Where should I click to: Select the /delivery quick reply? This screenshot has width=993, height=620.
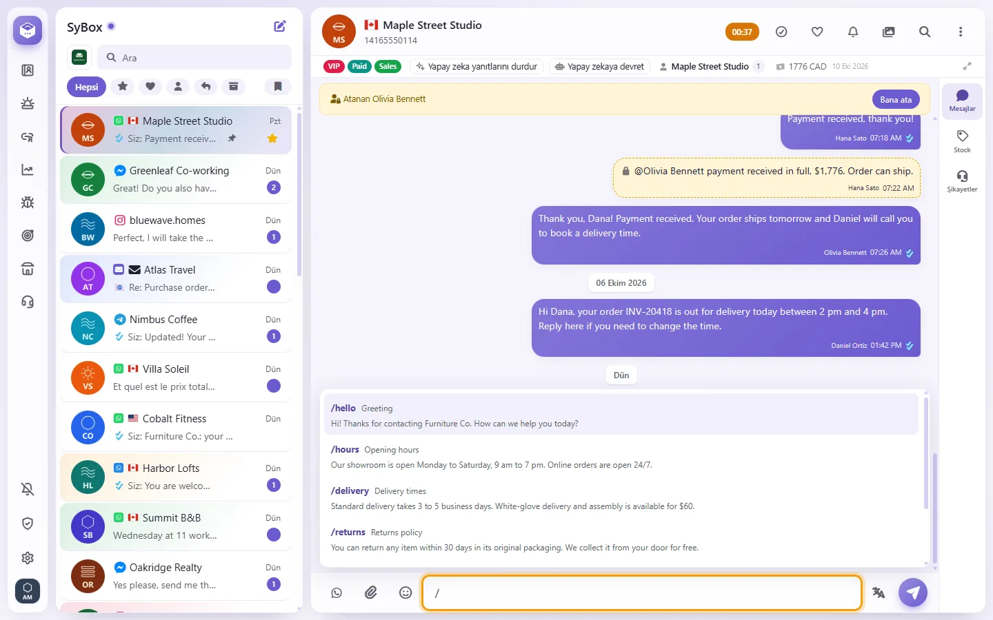pos(621,498)
